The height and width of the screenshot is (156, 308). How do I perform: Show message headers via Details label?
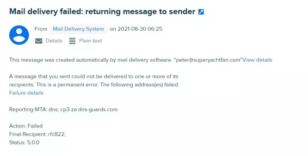point(54,41)
